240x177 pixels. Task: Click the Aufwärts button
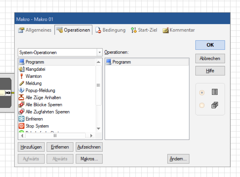pos(31,159)
